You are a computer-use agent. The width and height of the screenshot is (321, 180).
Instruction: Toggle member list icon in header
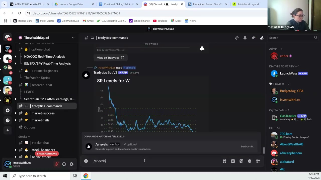[262, 38]
